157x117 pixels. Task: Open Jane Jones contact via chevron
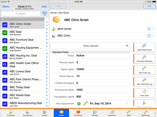153,29
